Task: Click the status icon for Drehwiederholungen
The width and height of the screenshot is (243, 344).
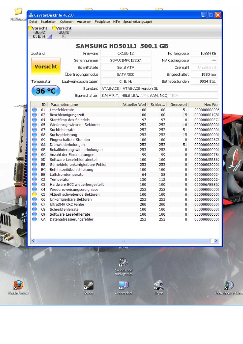Action: (34, 145)
